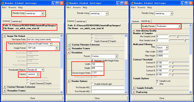Collapse Image File Output section

tap(4, 36)
